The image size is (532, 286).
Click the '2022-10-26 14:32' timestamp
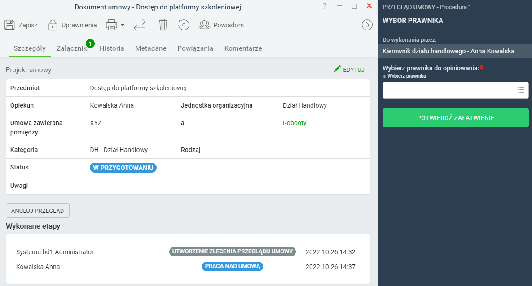[330, 252]
